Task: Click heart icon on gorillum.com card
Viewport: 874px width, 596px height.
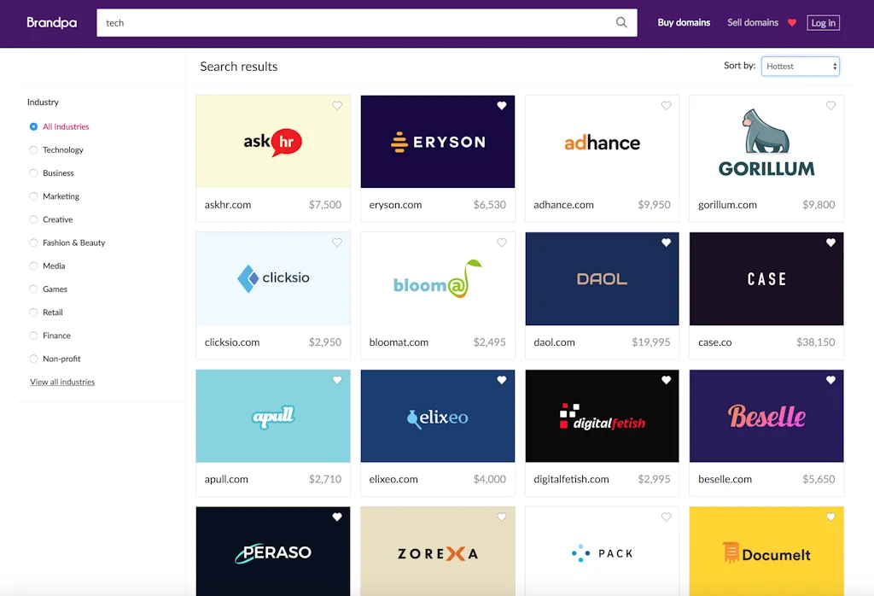Action: (830, 106)
